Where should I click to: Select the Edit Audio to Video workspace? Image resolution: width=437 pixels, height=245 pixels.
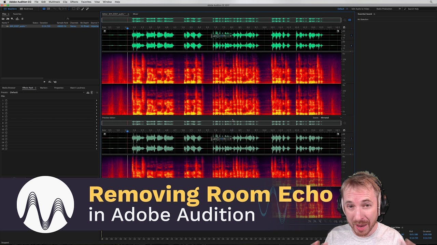click(360, 9)
